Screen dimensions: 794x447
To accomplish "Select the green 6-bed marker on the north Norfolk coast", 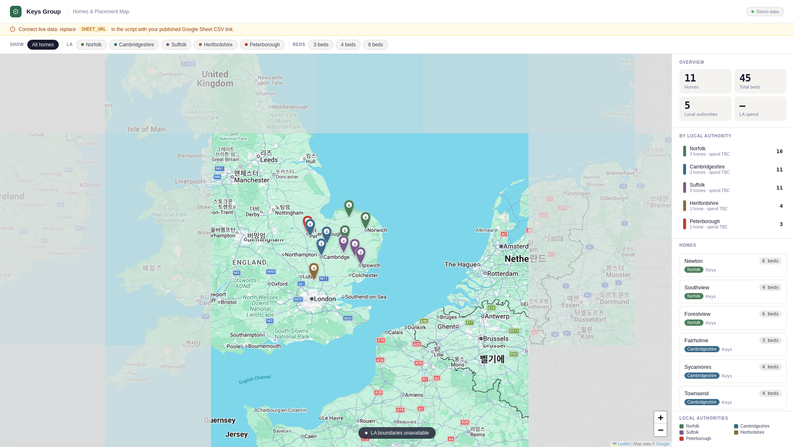I will pyautogui.click(x=349, y=208).
